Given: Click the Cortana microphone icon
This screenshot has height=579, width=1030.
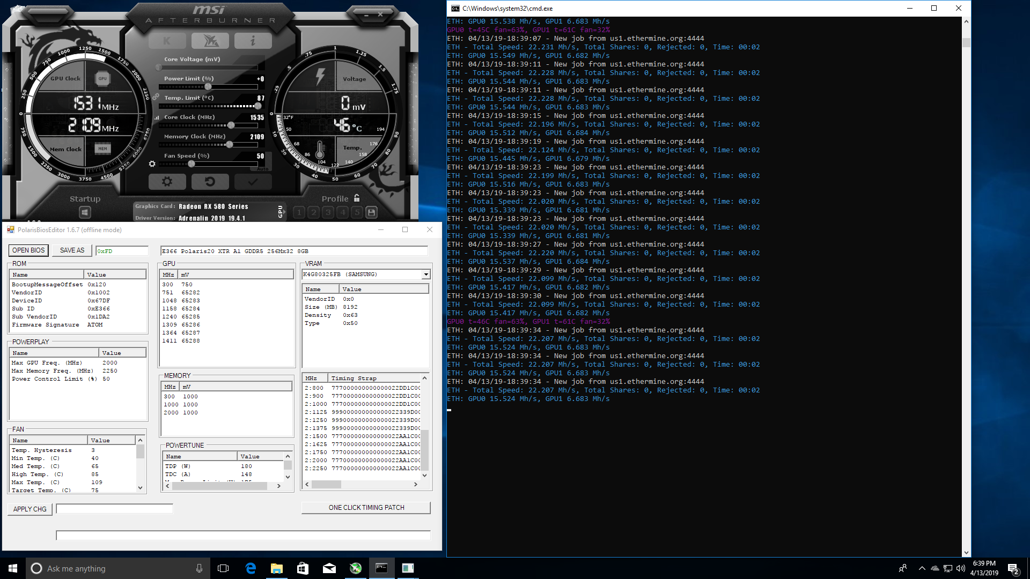Looking at the screenshot, I should pos(199,568).
